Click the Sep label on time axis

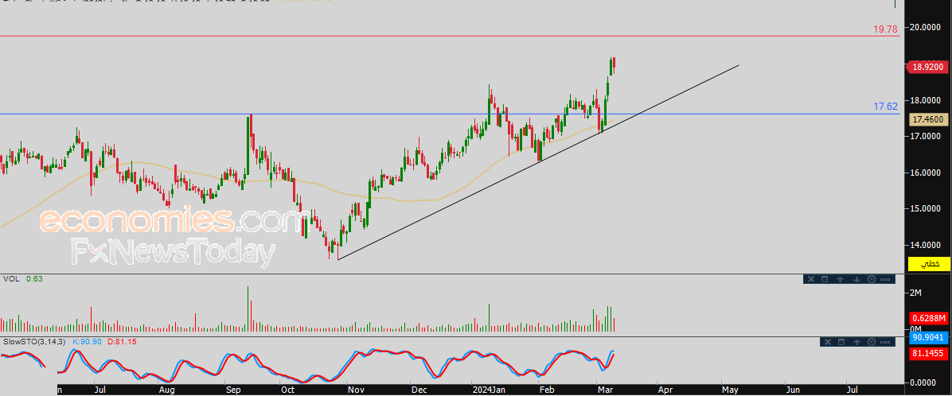(232, 390)
